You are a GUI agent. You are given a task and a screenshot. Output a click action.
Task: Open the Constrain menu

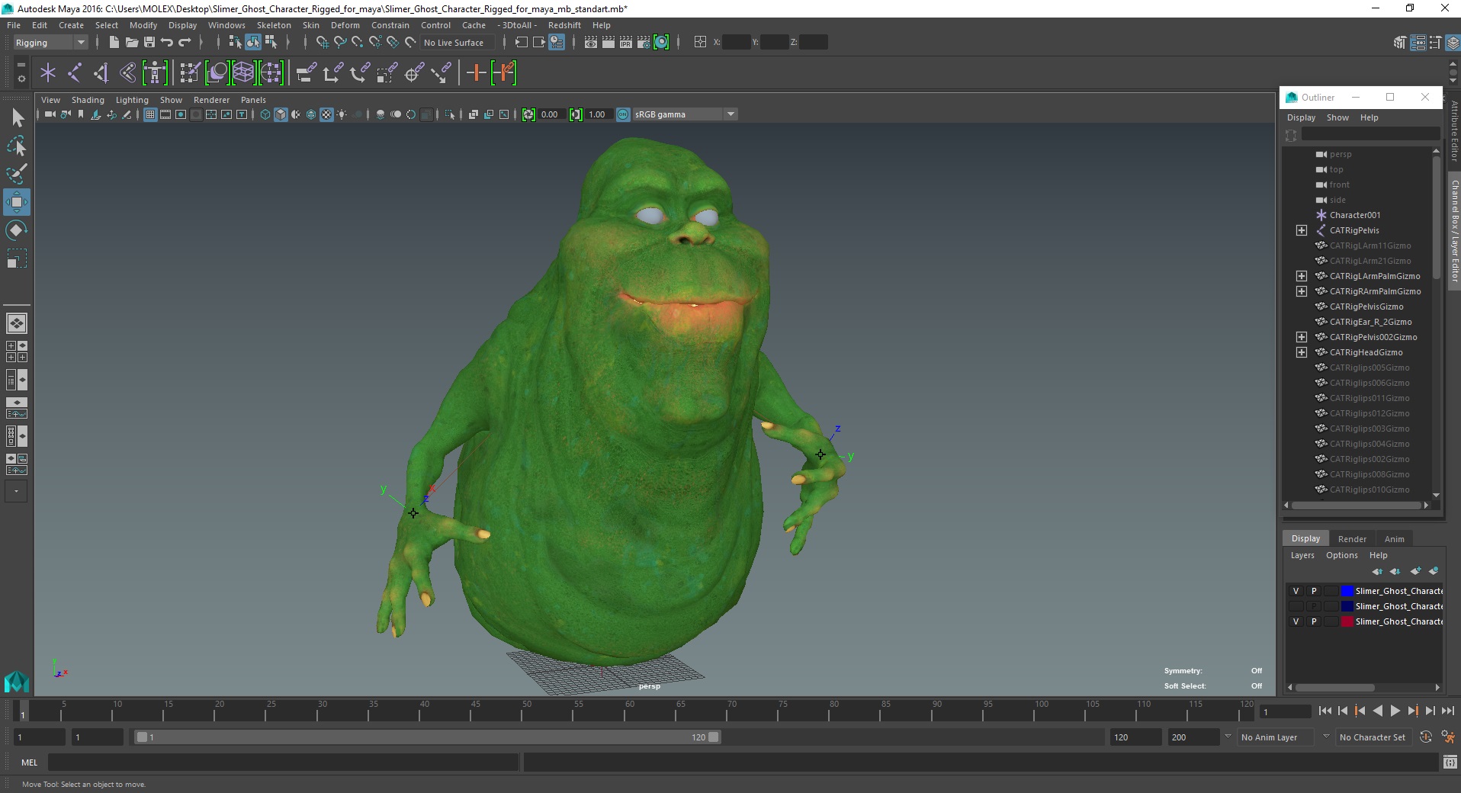pyautogui.click(x=390, y=25)
